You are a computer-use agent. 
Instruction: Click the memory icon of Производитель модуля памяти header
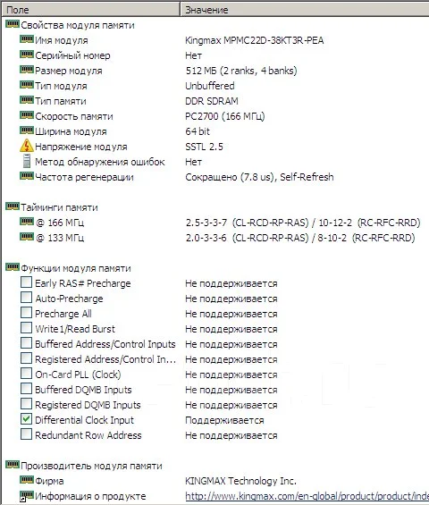pyautogui.click(x=13, y=465)
